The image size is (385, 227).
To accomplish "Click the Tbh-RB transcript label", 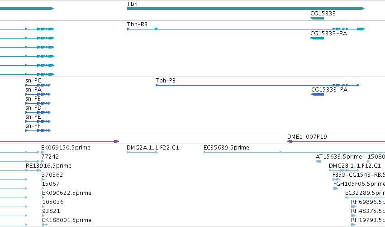I will point(137,24).
